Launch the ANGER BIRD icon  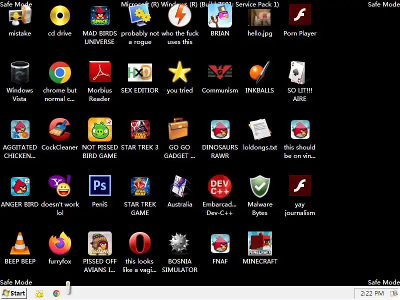tap(20, 186)
